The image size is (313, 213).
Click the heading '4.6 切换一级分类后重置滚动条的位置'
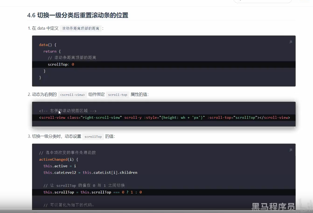tap(78, 15)
